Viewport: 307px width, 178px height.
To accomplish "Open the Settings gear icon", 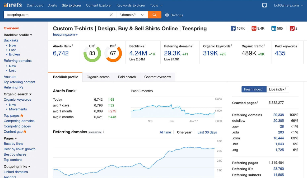I will tap(167, 15).
